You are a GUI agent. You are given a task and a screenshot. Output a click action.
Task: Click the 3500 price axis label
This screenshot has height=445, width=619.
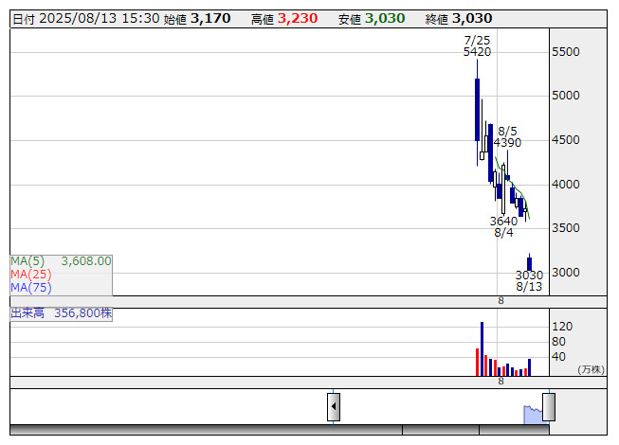click(566, 228)
